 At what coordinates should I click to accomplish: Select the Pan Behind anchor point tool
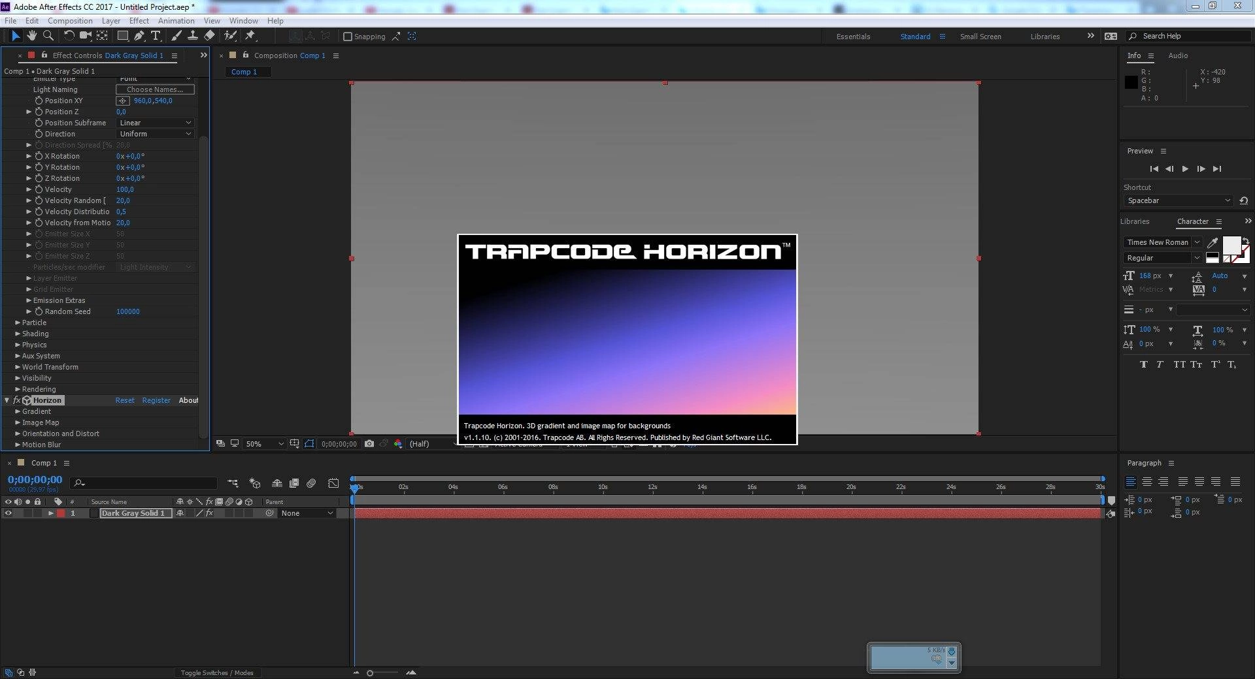pos(102,36)
